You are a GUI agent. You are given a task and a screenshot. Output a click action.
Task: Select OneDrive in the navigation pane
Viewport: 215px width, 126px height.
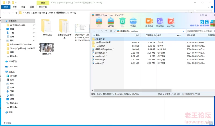click(x=13, y=66)
